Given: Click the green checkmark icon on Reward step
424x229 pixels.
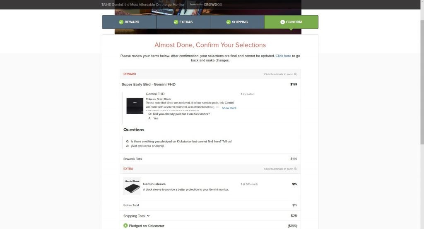Looking at the screenshot, I should [x=121, y=22].
